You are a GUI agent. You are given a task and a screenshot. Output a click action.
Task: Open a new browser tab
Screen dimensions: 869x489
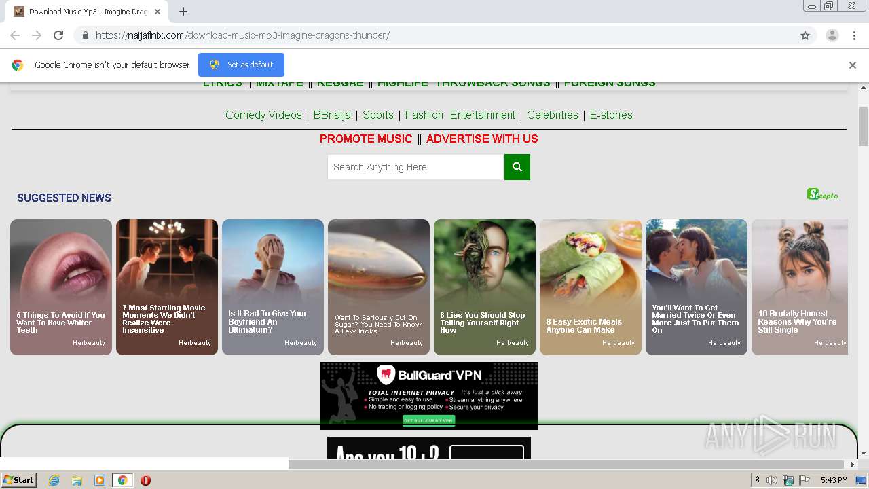(183, 12)
